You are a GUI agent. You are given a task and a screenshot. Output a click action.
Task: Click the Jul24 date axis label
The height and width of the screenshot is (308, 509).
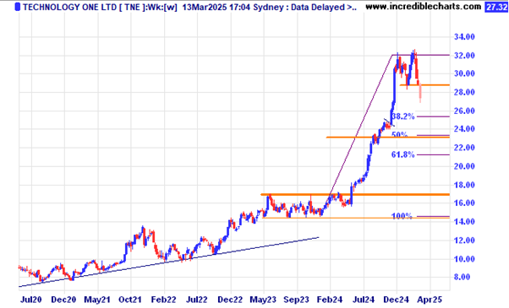point(364,300)
